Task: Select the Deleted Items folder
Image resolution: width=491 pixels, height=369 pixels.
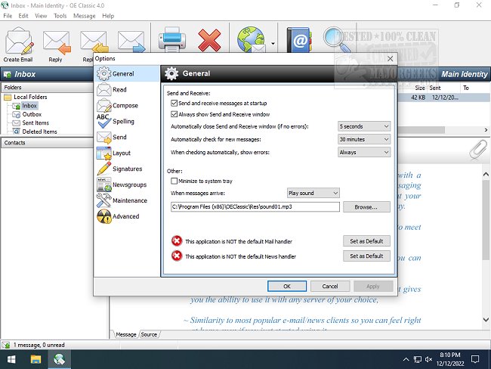Action: click(x=40, y=132)
